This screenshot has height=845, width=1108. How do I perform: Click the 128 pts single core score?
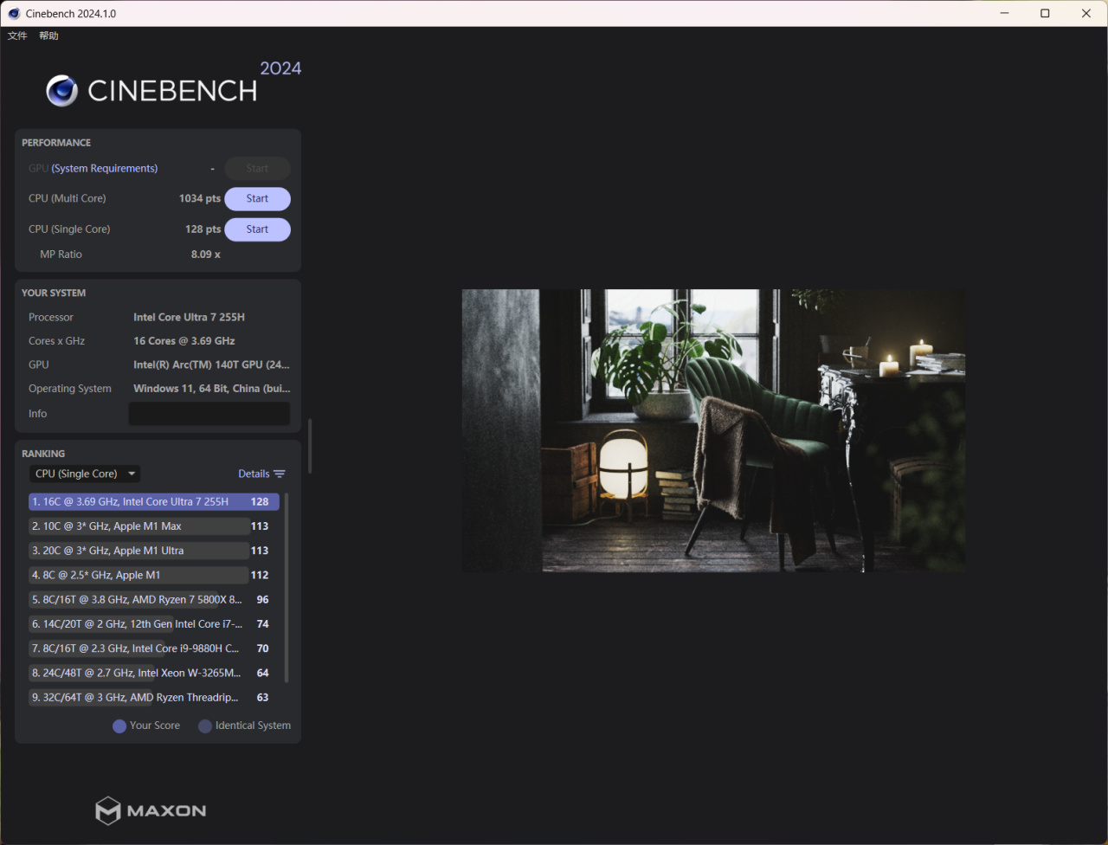point(203,229)
